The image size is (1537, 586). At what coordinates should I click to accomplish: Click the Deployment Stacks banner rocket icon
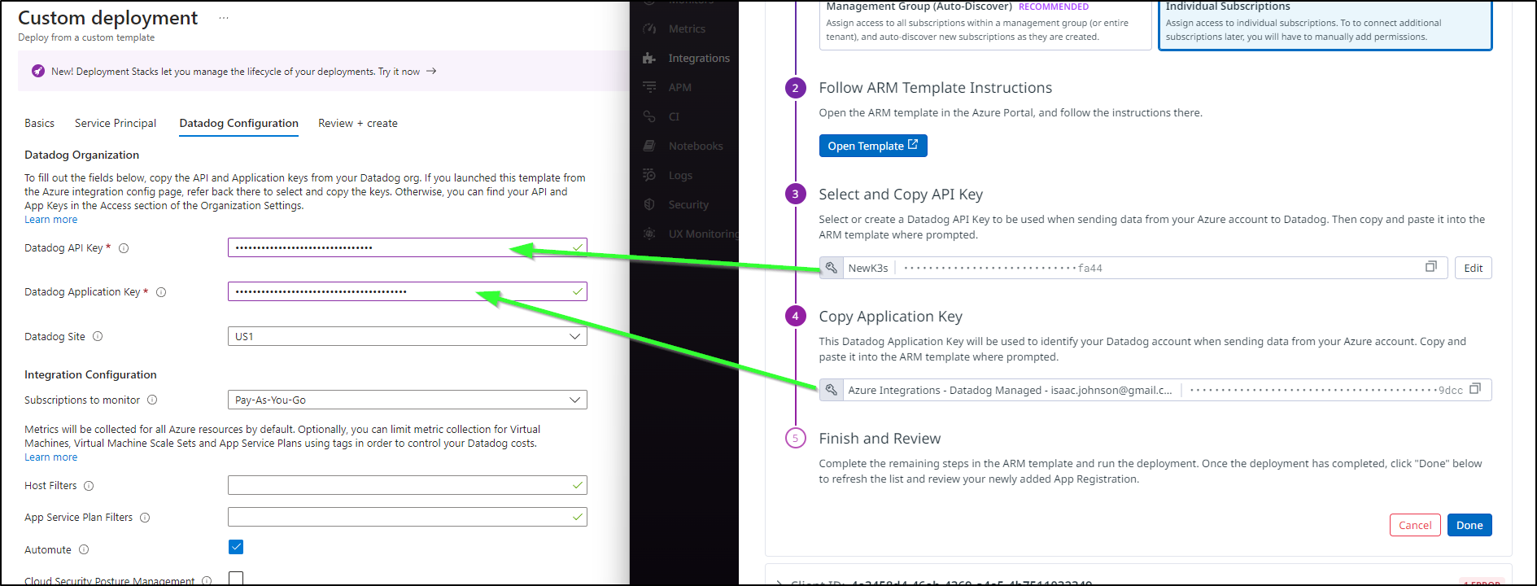(38, 71)
